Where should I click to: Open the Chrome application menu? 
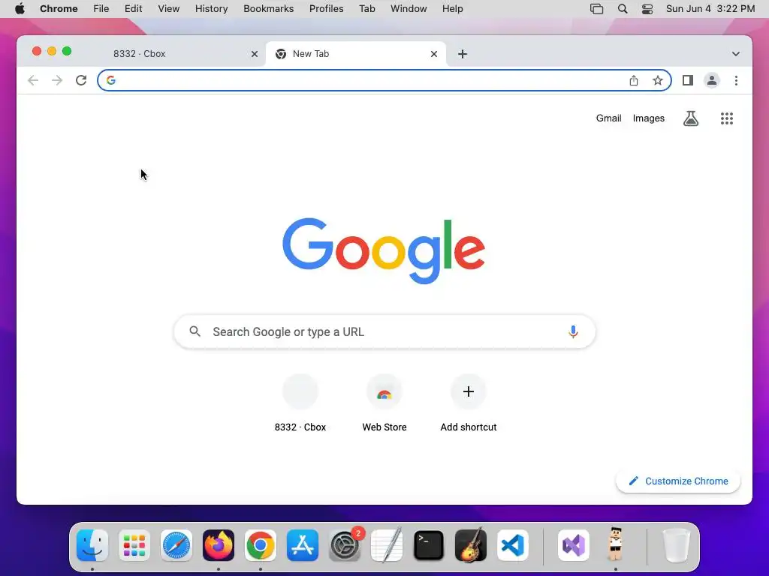pyautogui.click(x=59, y=9)
